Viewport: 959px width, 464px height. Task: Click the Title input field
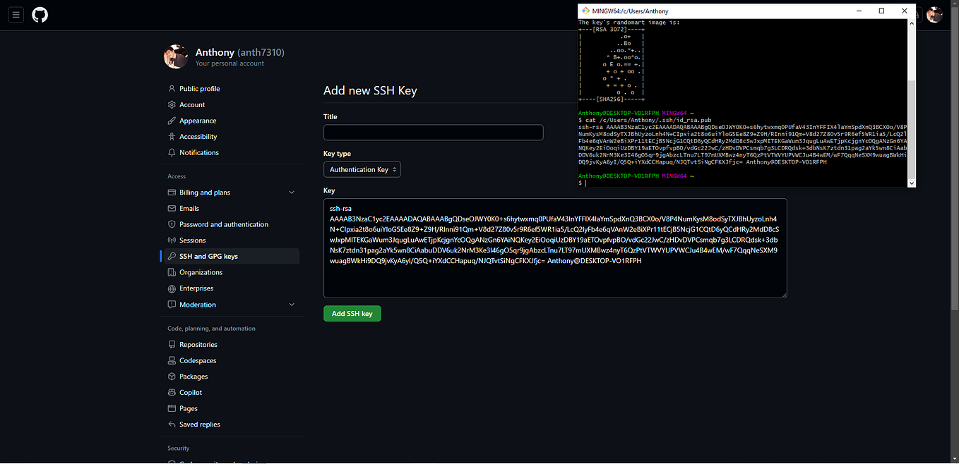click(433, 132)
